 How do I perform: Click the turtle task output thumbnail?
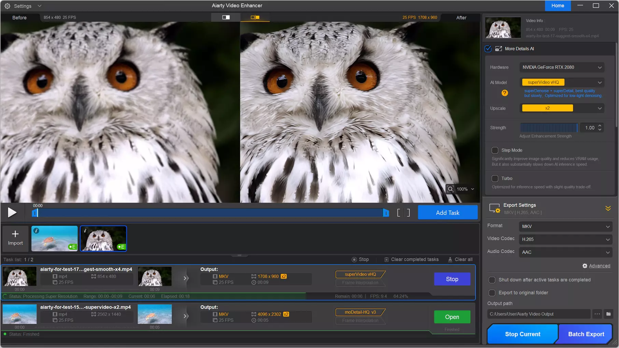pyautogui.click(x=155, y=314)
